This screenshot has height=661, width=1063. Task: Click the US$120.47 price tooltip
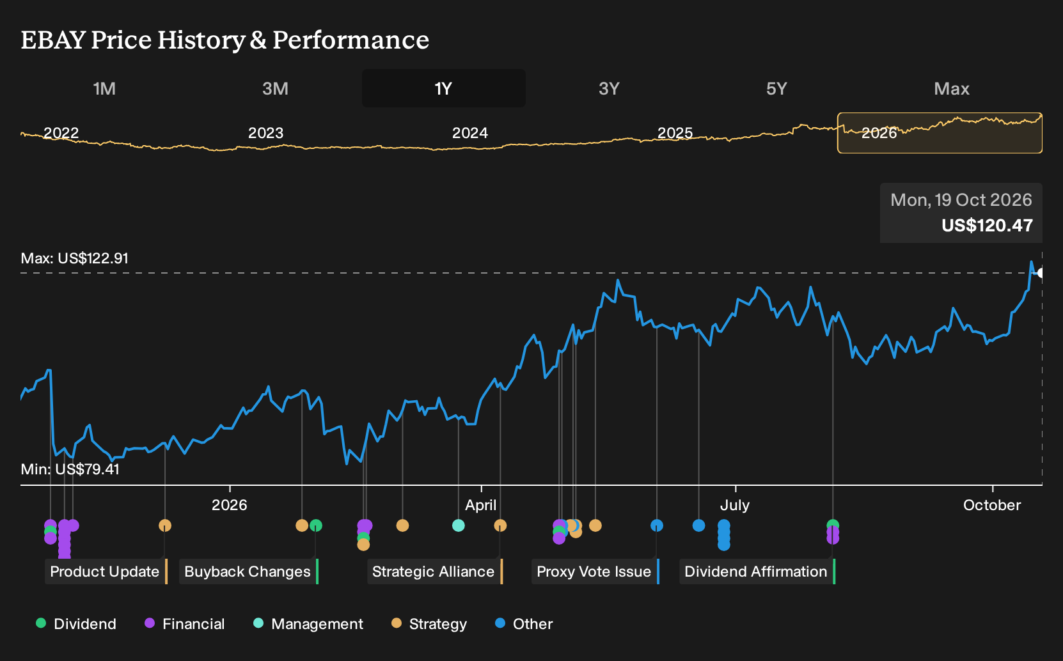pos(961,213)
